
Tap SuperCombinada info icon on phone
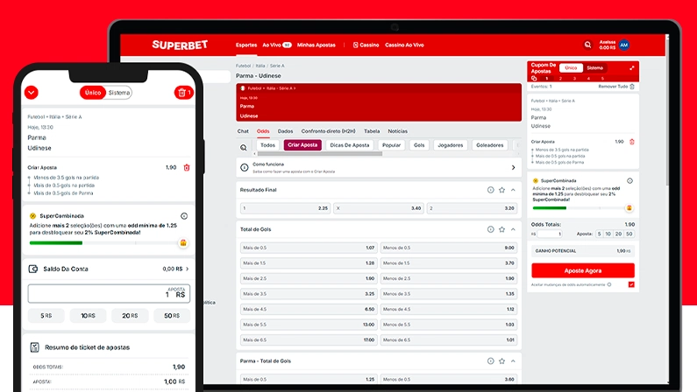click(184, 216)
